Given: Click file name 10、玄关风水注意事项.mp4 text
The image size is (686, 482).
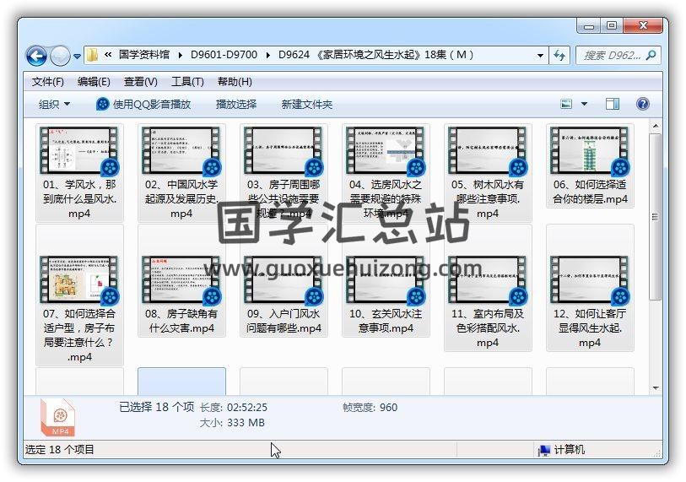Looking at the screenshot, I should click(386, 321).
